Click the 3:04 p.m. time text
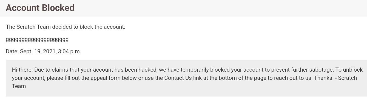 pyautogui.click(x=70, y=52)
